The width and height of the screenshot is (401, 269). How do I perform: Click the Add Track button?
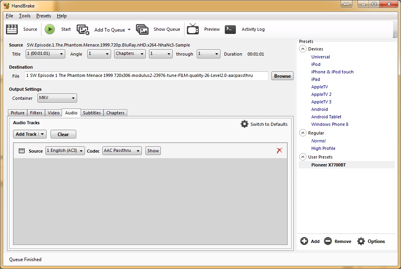coord(26,134)
